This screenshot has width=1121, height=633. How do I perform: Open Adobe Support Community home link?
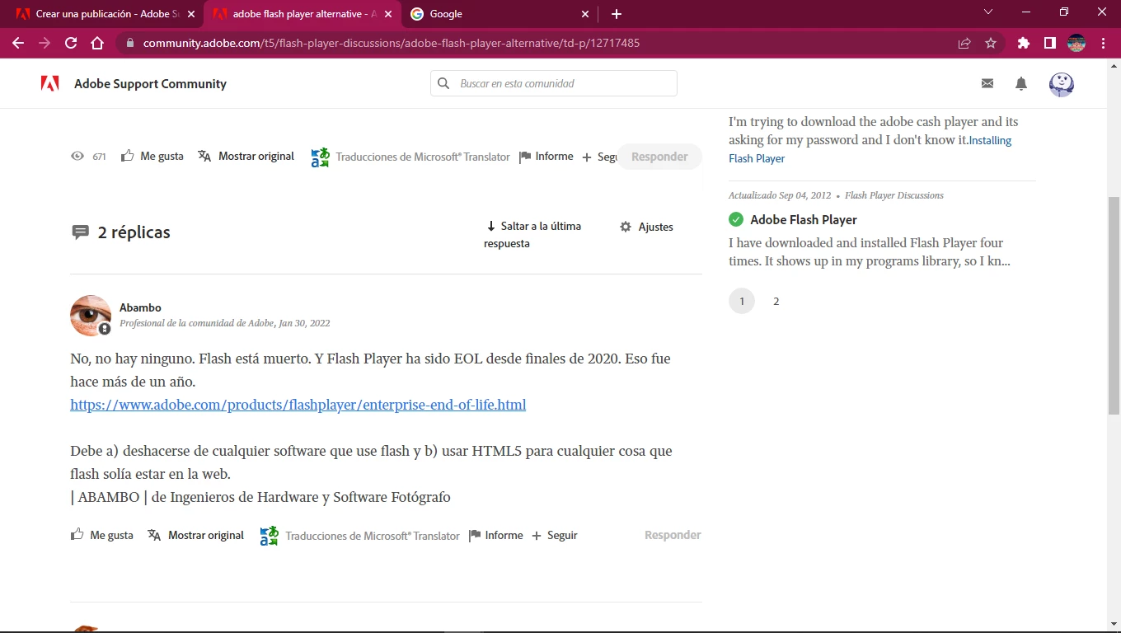[x=150, y=83]
